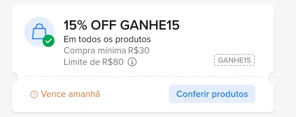Click the blue shopping bag coupon icon
This screenshot has width=296, height=117.
coord(39,31)
